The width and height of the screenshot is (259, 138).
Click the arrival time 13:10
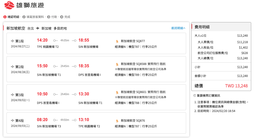point(84,120)
